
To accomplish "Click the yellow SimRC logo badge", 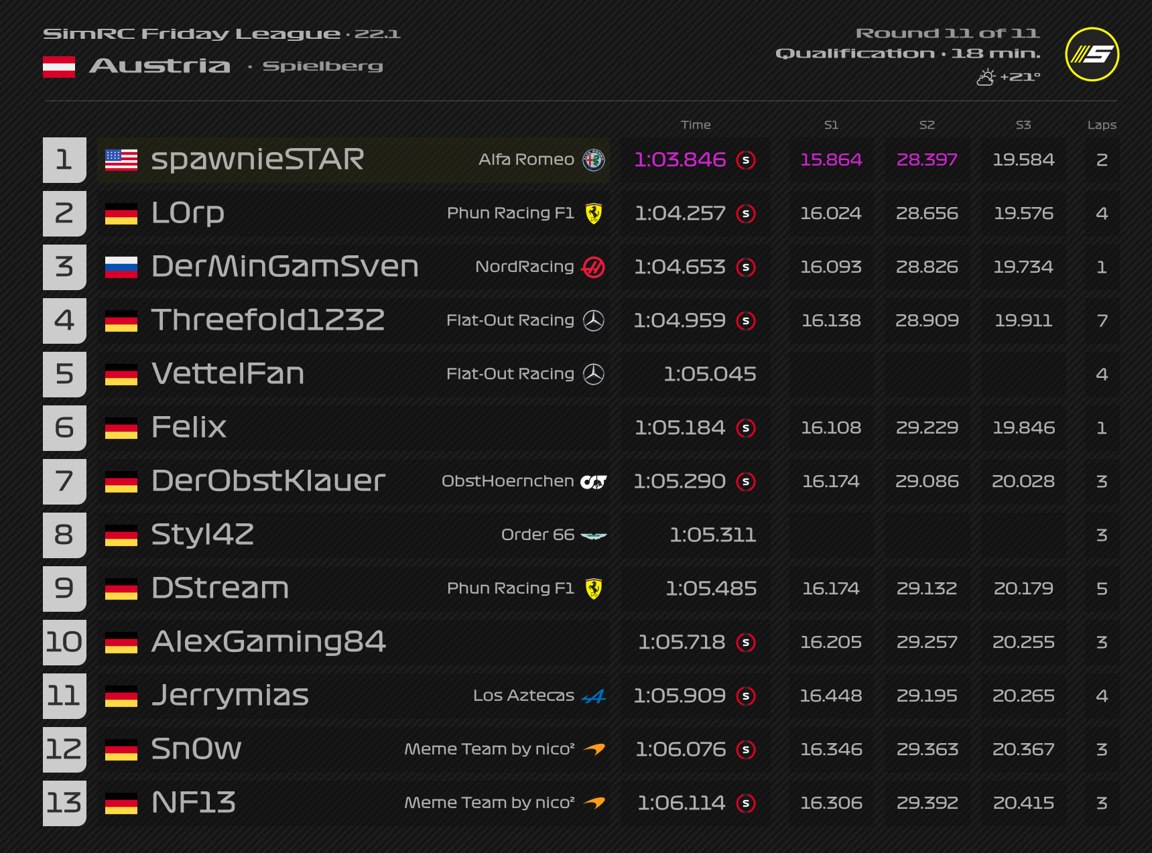I will point(1092,54).
